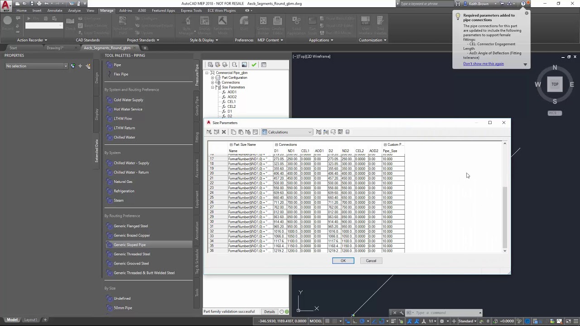Expand the Action Recorder panel dropdown

[32, 40]
